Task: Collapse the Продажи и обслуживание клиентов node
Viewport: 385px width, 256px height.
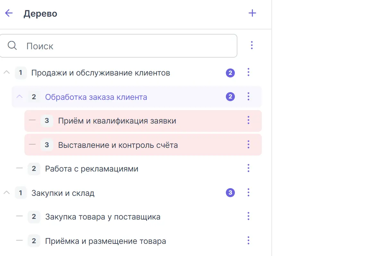Action: pos(6,73)
